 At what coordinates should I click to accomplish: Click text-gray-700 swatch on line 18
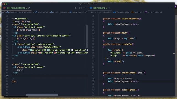coord(22,24)
